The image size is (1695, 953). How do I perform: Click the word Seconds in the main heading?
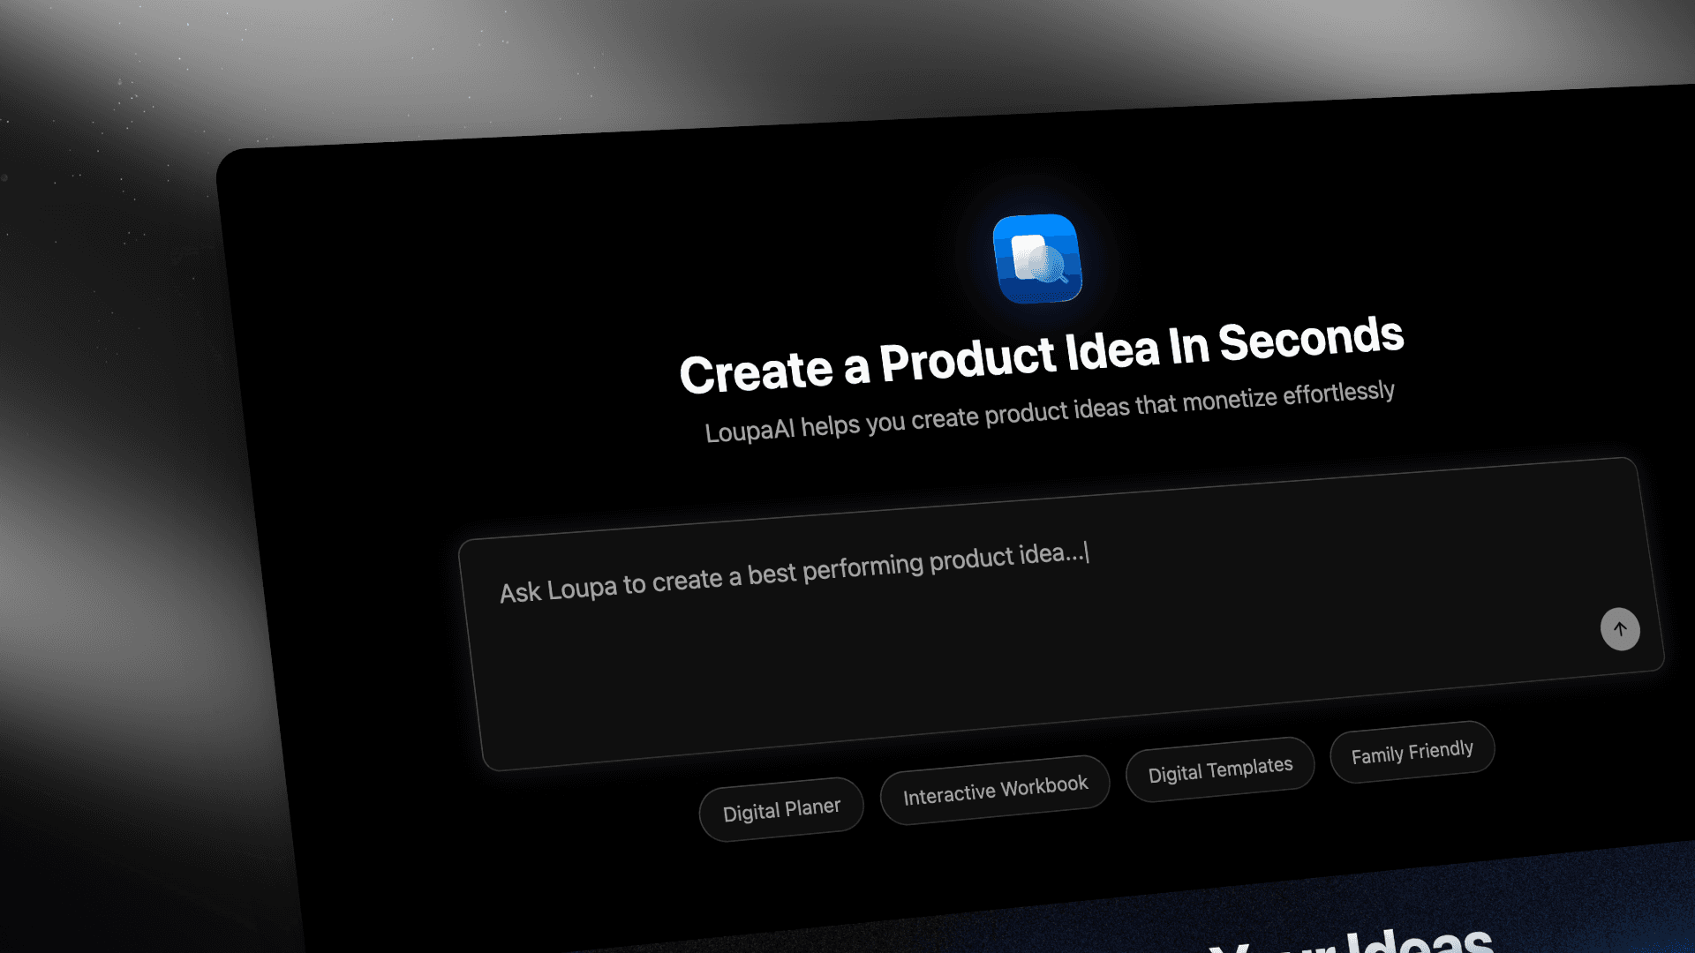click(x=1311, y=338)
